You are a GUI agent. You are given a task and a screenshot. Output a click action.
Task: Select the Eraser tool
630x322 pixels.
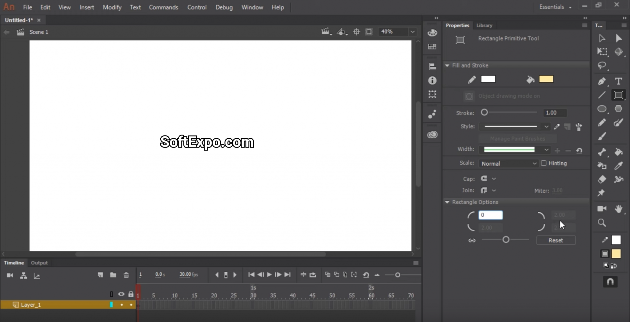[x=602, y=179]
